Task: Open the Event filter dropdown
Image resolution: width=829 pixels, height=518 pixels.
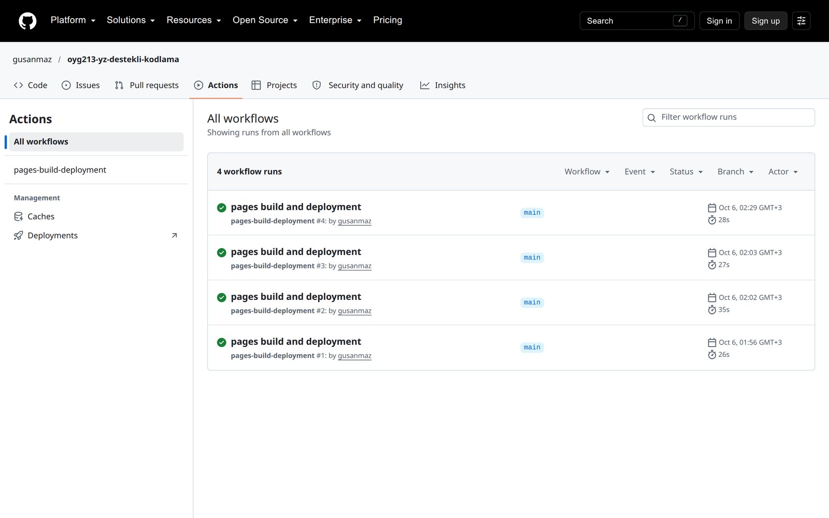Action: coord(640,171)
